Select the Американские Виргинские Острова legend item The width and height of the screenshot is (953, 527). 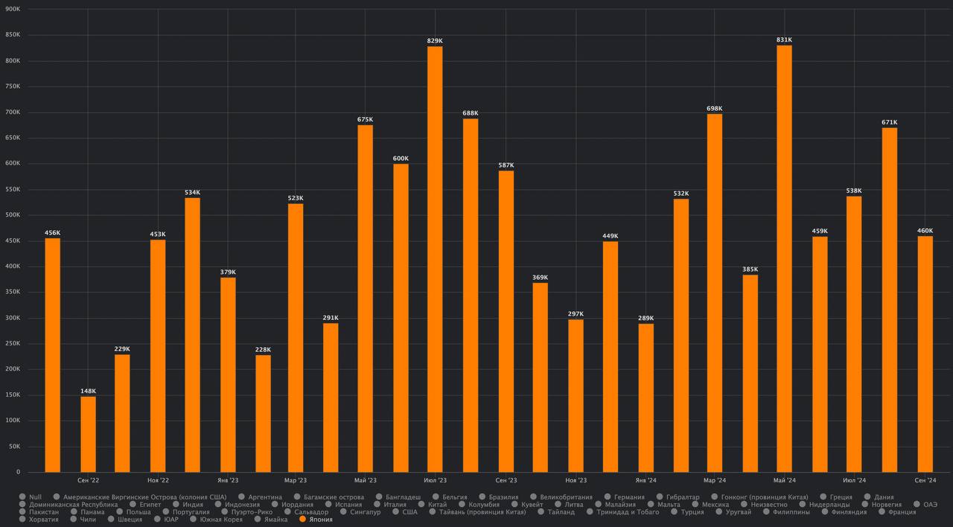coord(144,497)
